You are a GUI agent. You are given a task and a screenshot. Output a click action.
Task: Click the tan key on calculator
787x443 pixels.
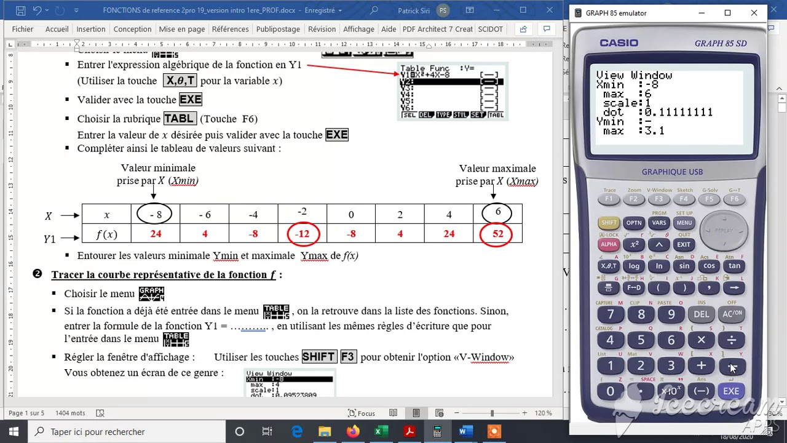tap(734, 266)
